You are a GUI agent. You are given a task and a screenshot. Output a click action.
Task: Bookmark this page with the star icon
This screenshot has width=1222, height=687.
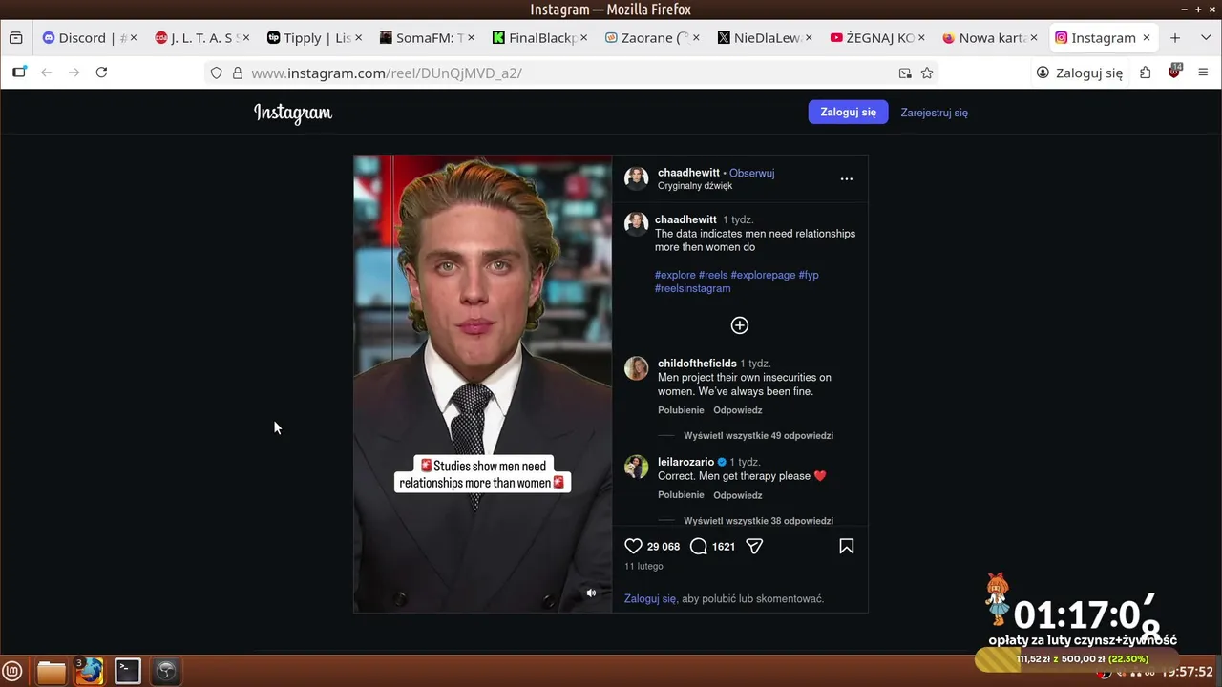pos(927,73)
